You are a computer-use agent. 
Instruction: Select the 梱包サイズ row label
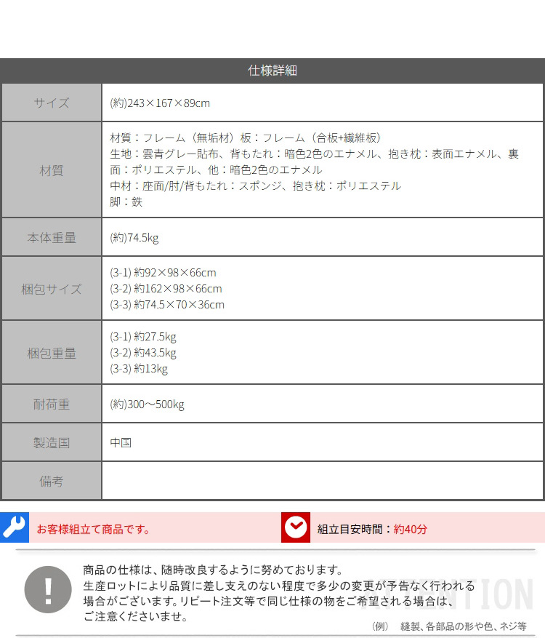click(x=52, y=289)
